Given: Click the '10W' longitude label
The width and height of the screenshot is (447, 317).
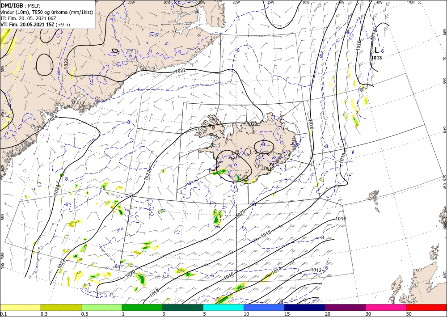Looking at the screenshot, I should click(x=306, y=2).
